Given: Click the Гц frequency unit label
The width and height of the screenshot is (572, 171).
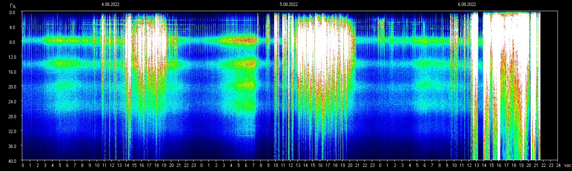Looking at the screenshot, I should 13,6.
